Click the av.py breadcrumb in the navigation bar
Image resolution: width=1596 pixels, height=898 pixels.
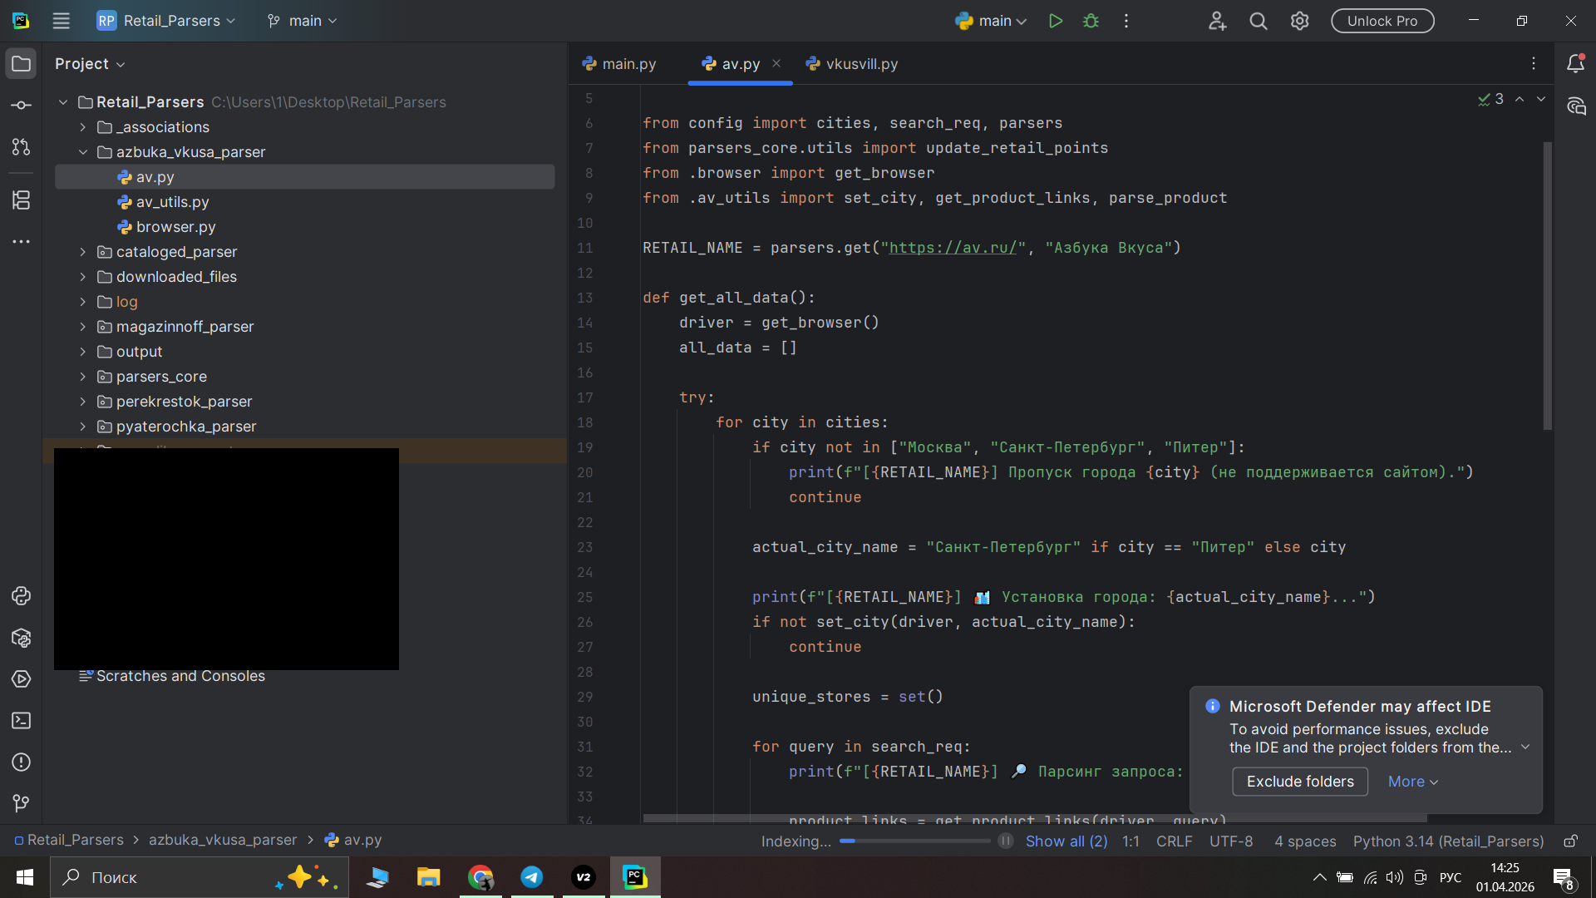pos(353,840)
